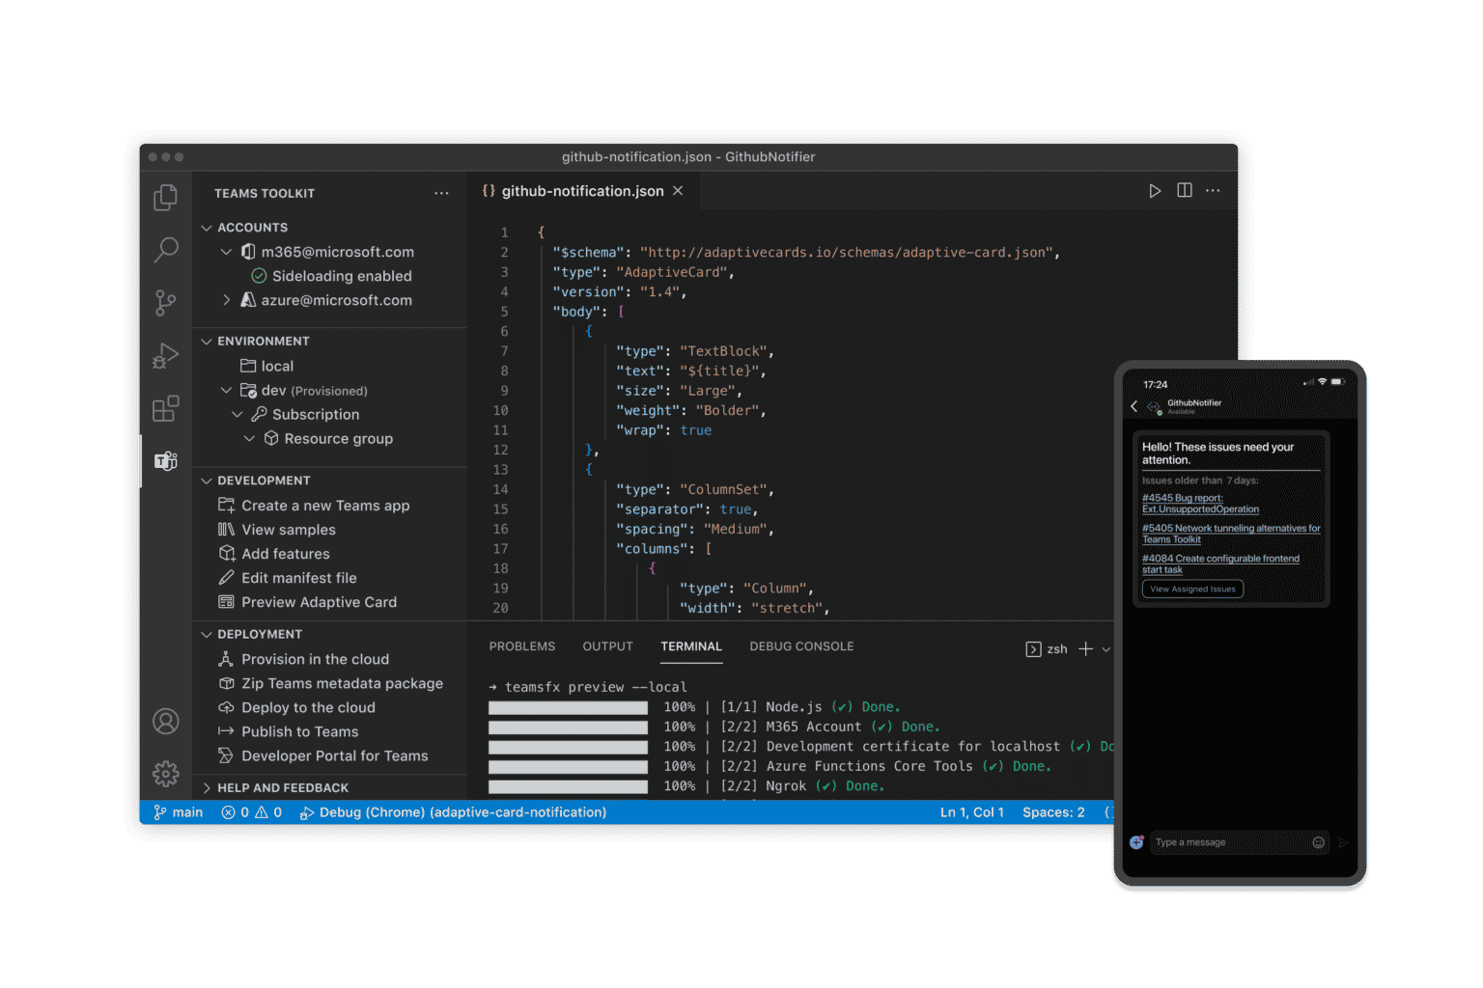Click the Split Editor icon
The width and height of the screenshot is (1483, 988).
pos(1185,191)
